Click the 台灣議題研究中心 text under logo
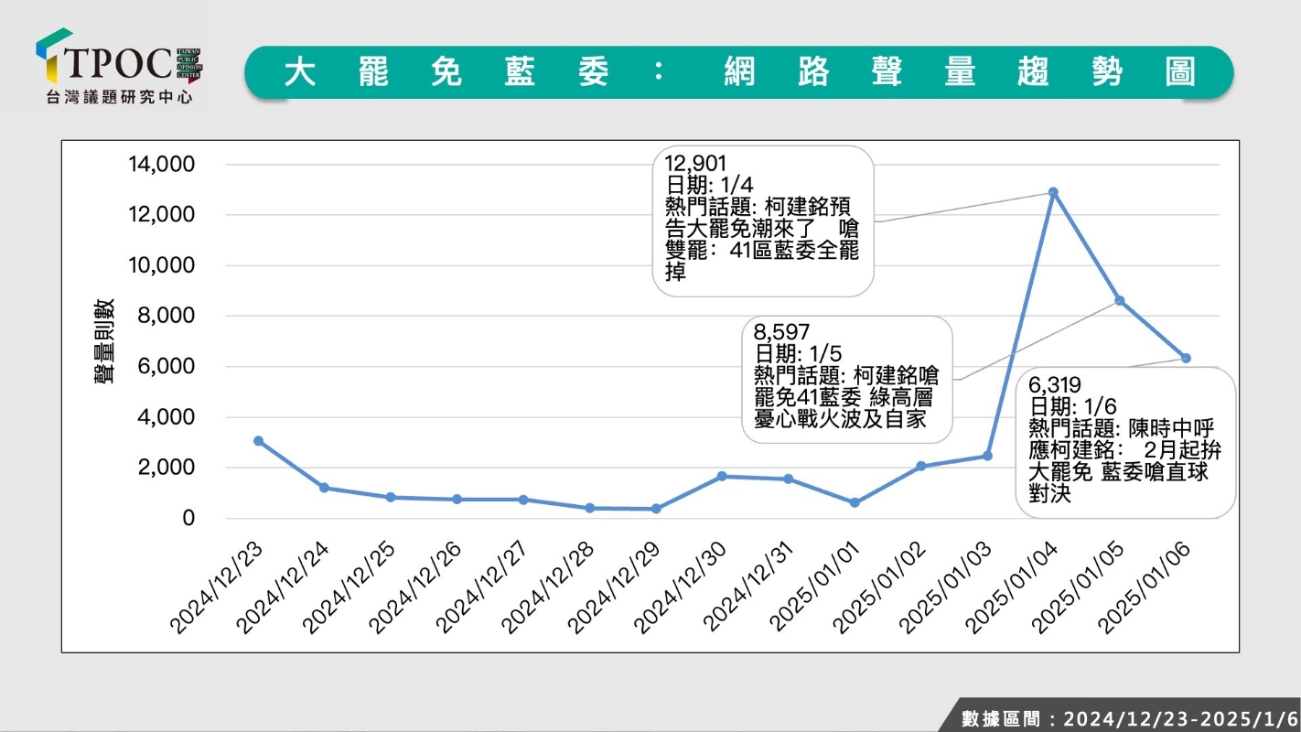The width and height of the screenshot is (1301, 732). (x=119, y=97)
